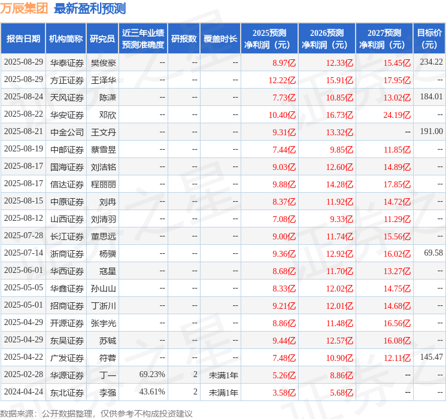Viewport: 446px width, 419px height.
Task: Click analyst name 程丽丽
Action: [x=104, y=184]
